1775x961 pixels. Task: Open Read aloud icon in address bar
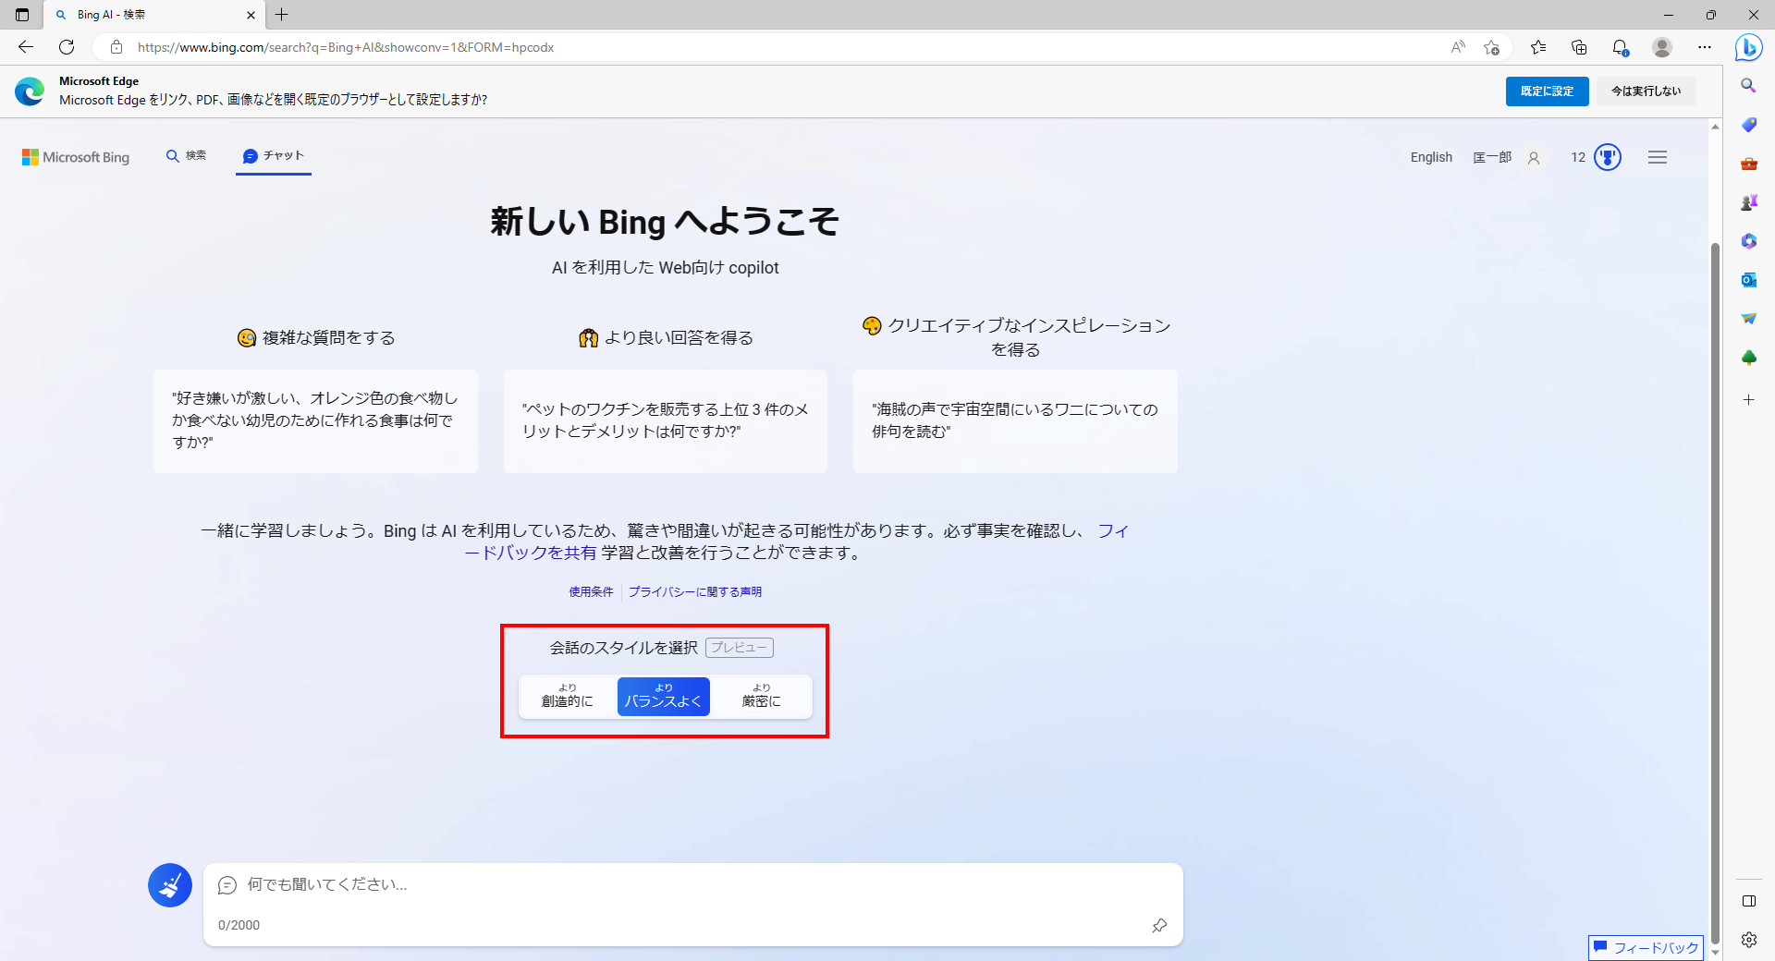(1458, 47)
